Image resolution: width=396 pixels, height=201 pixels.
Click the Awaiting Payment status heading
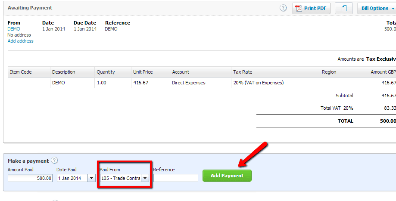tap(30, 8)
